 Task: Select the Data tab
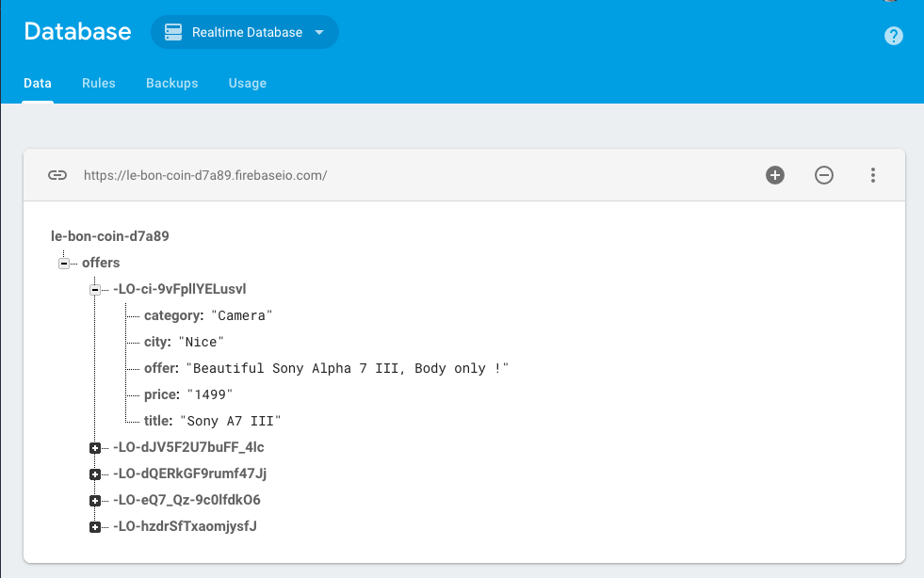click(x=38, y=83)
